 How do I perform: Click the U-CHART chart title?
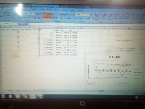click(115, 57)
